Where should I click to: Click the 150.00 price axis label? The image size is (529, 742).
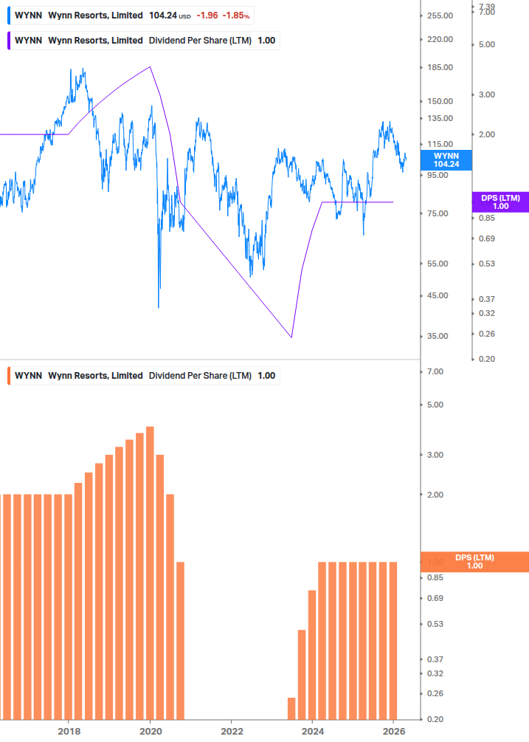(x=440, y=101)
